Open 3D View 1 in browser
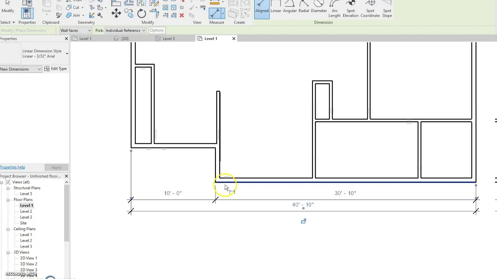This screenshot has width=497, height=279. point(29,258)
